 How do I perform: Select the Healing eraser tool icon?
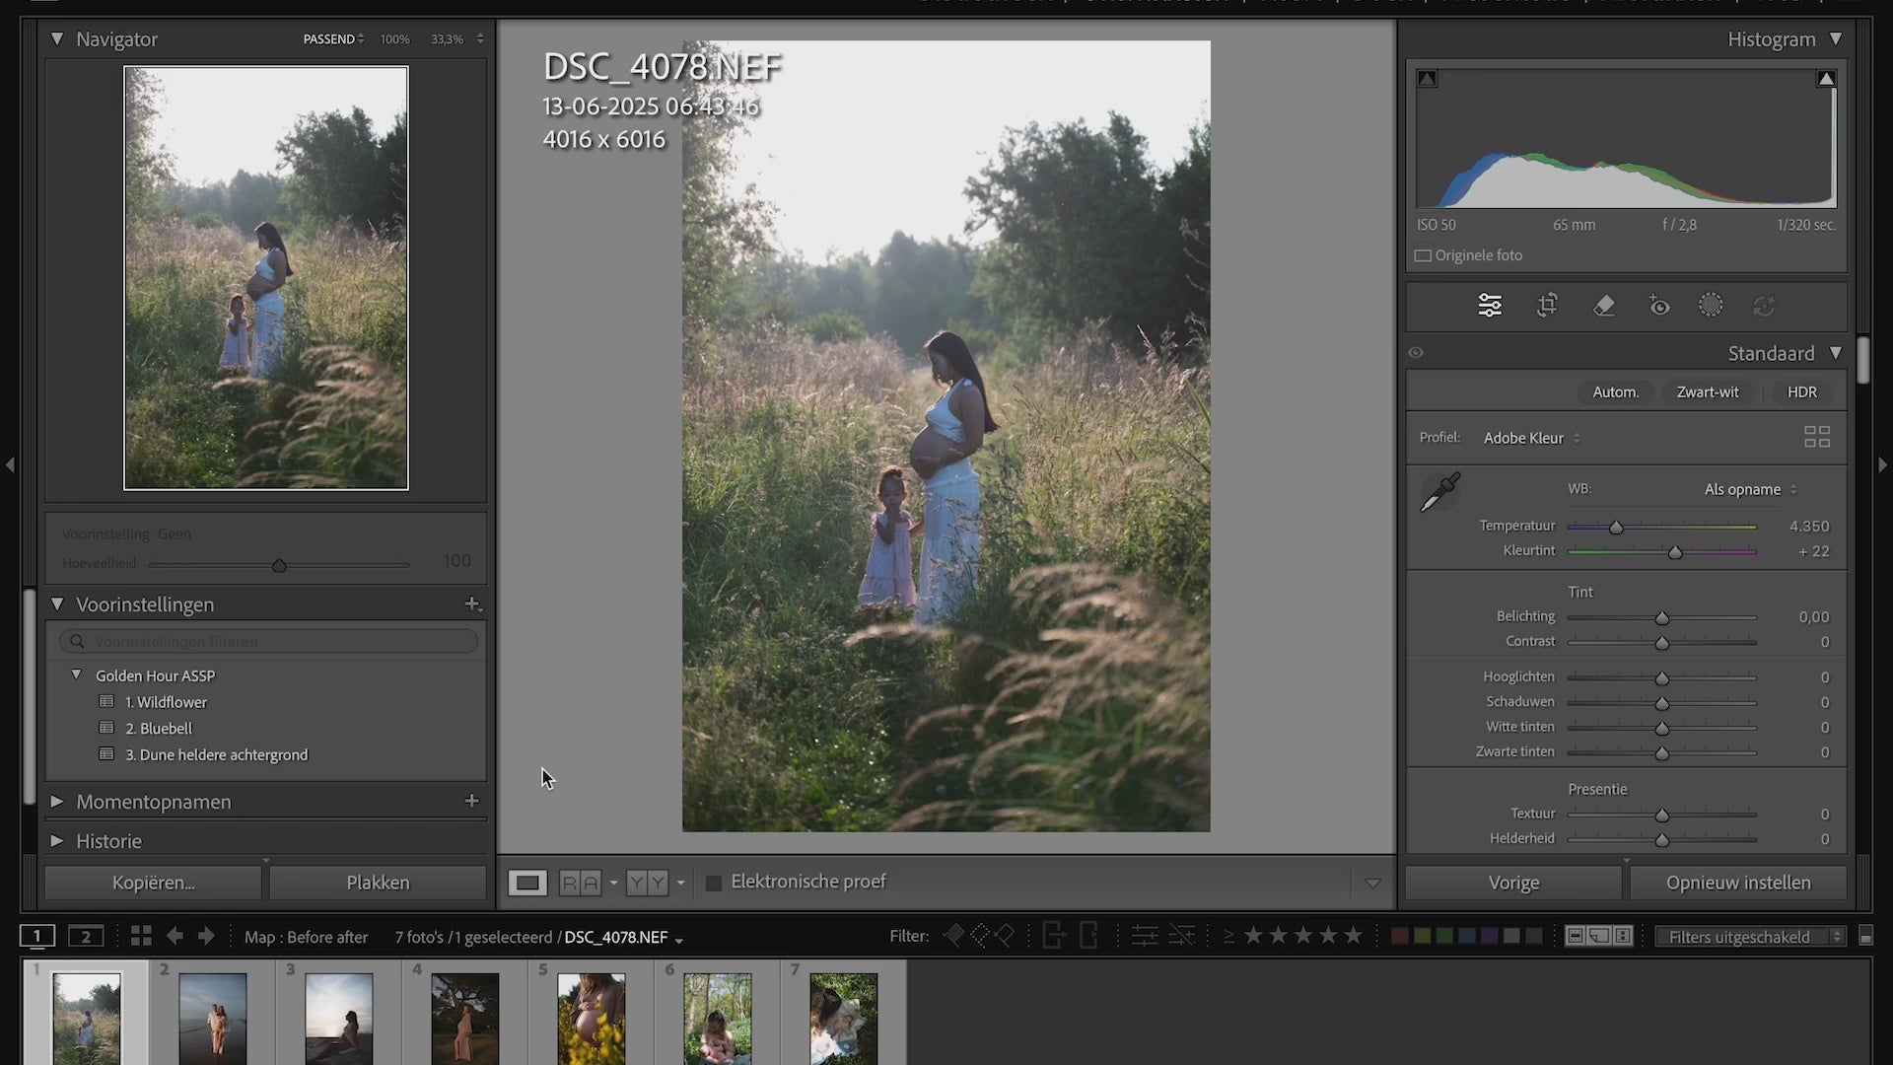coord(1604,306)
